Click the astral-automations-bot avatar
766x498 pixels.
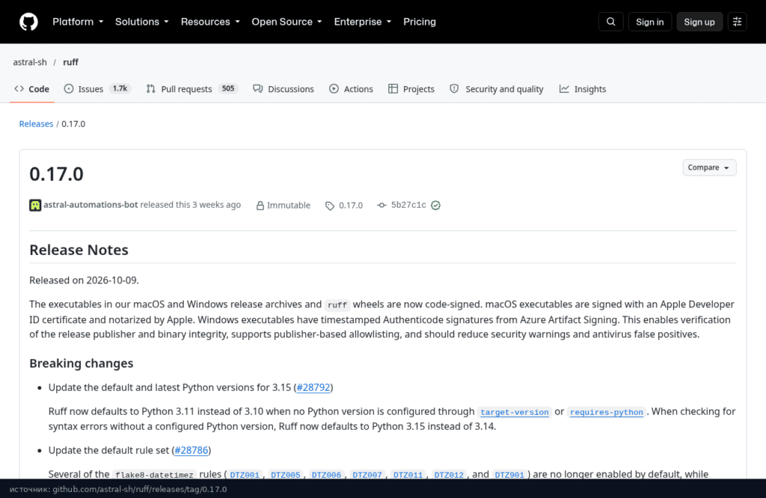click(35, 205)
